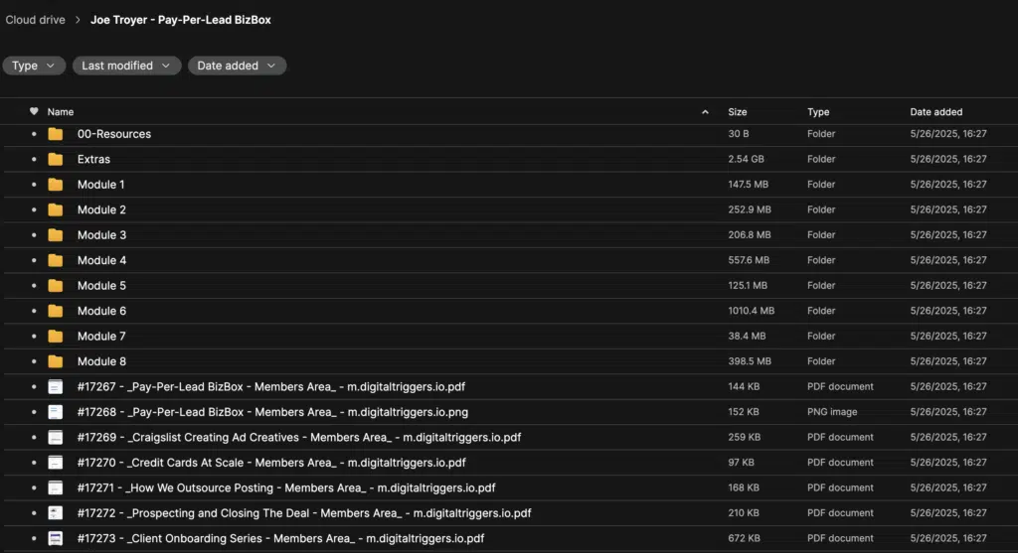Open folder named 00-Resources
1018x553 pixels.
coord(114,134)
